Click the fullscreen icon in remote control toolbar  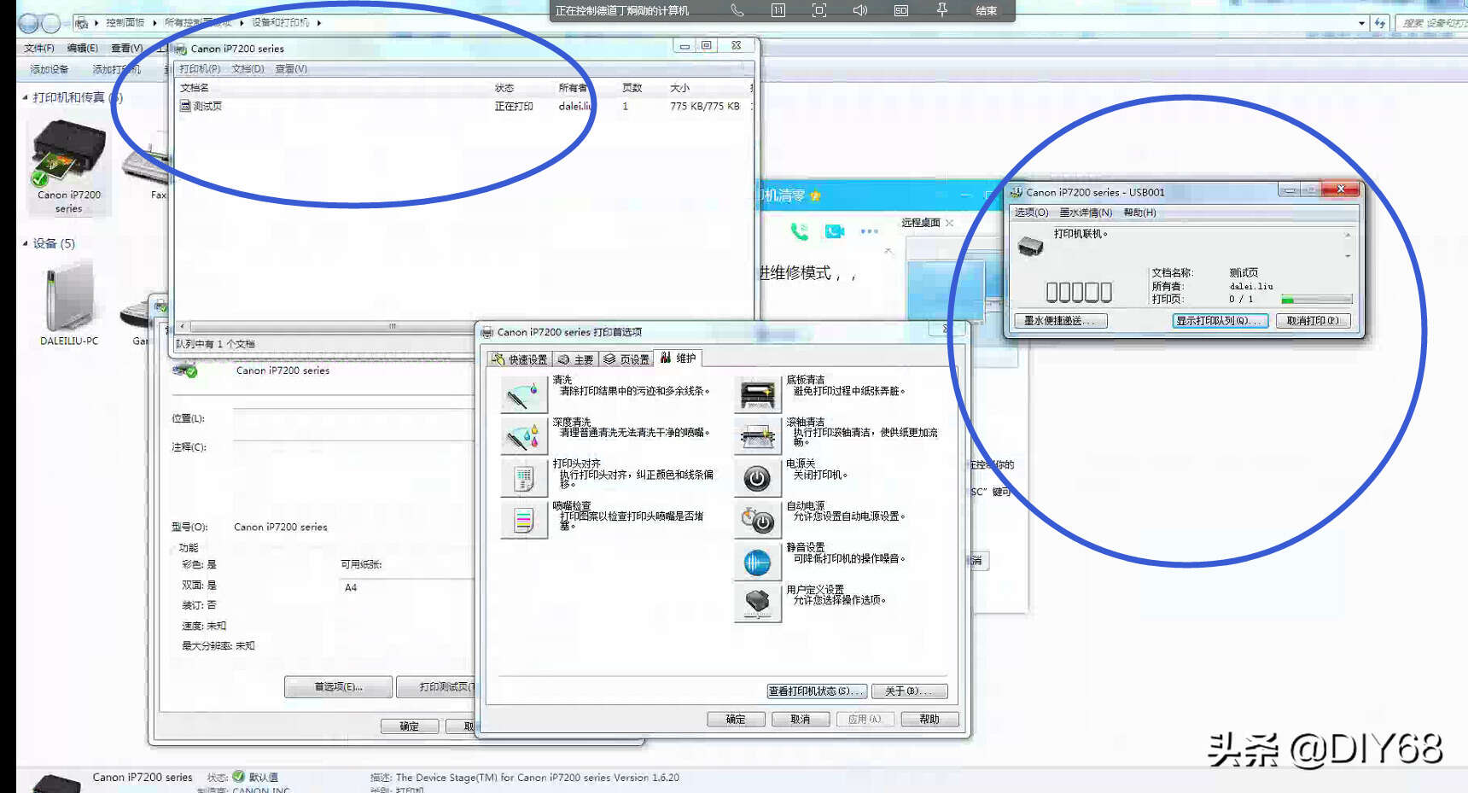pos(819,10)
